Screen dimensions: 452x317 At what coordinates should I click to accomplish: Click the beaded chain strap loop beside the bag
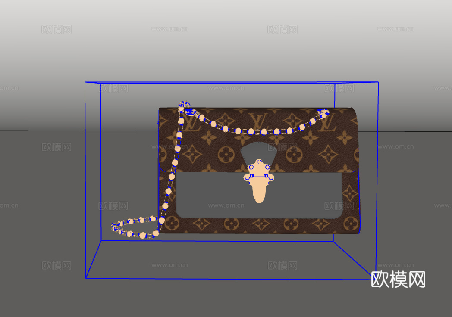click(x=135, y=227)
